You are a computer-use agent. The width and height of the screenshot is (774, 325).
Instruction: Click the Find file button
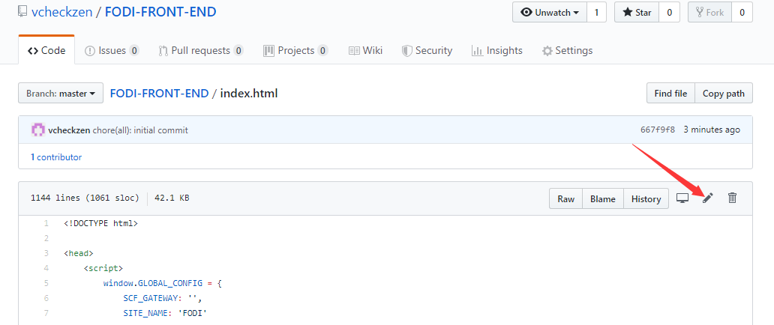670,93
